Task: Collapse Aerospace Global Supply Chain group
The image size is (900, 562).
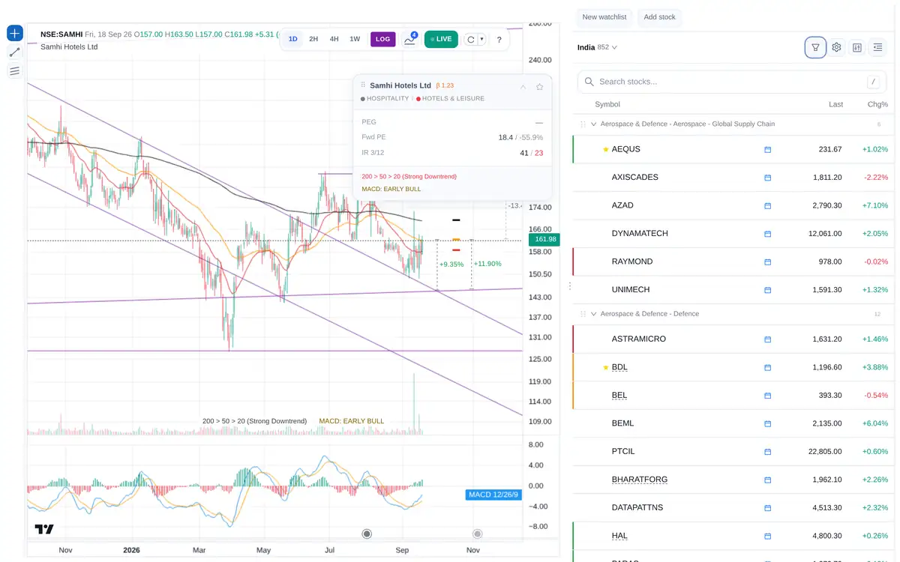Action: coord(594,124)
